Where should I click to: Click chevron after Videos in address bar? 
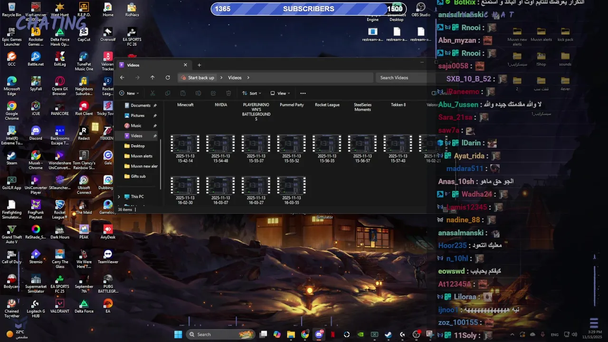pyautogui.click(x=248, y=77)
